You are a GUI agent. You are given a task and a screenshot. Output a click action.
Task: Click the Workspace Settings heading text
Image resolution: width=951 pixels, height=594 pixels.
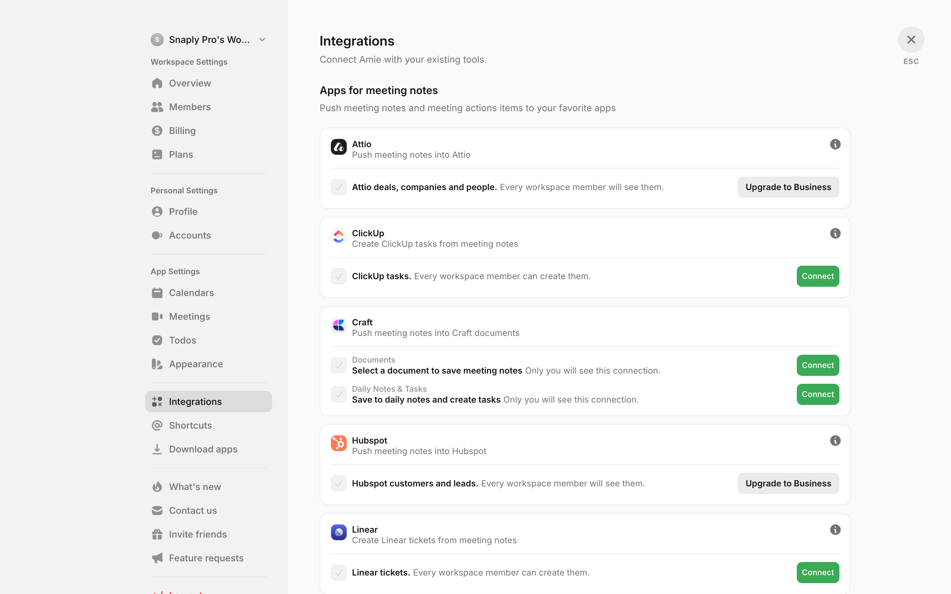coord(189,62)
